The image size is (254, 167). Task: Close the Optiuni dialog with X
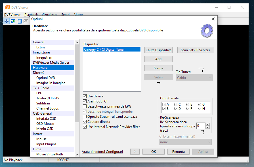click(213, 19)
